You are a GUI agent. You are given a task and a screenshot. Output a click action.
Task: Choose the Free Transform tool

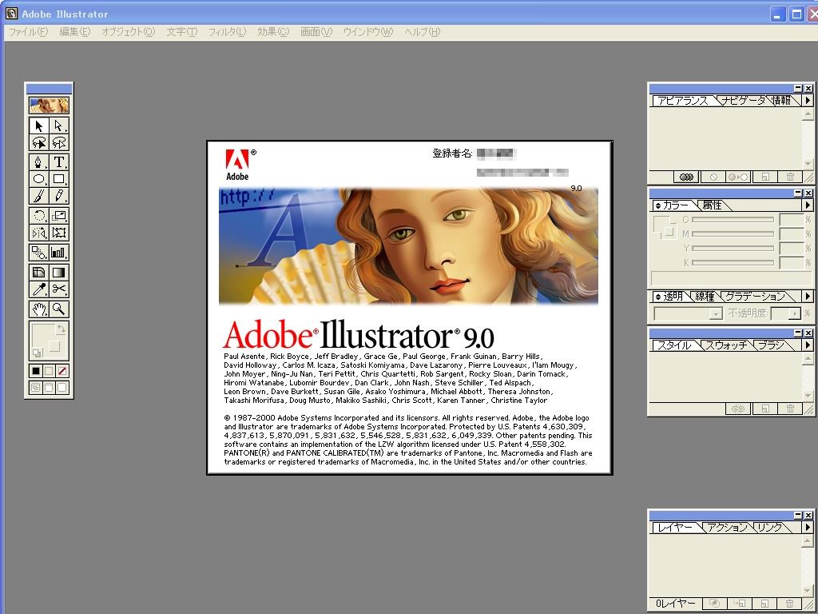pyautogui.click(x=59, y=233)
